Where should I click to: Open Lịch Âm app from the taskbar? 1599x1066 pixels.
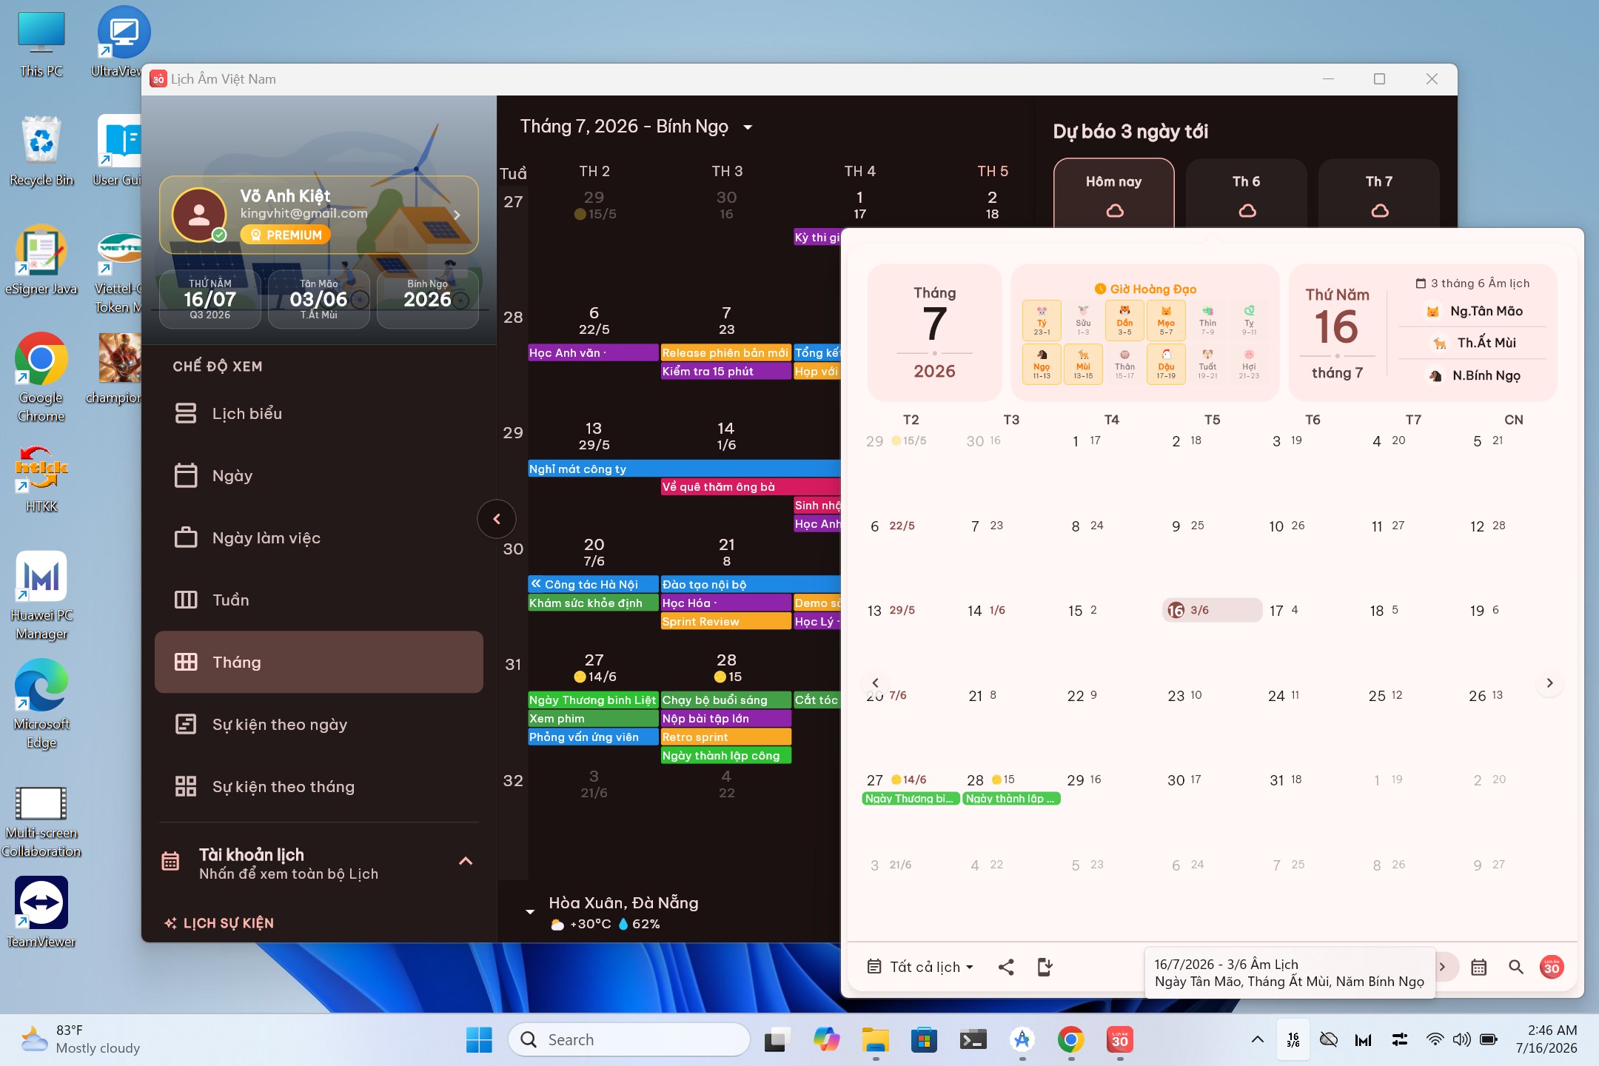tap(1120, 1039)
